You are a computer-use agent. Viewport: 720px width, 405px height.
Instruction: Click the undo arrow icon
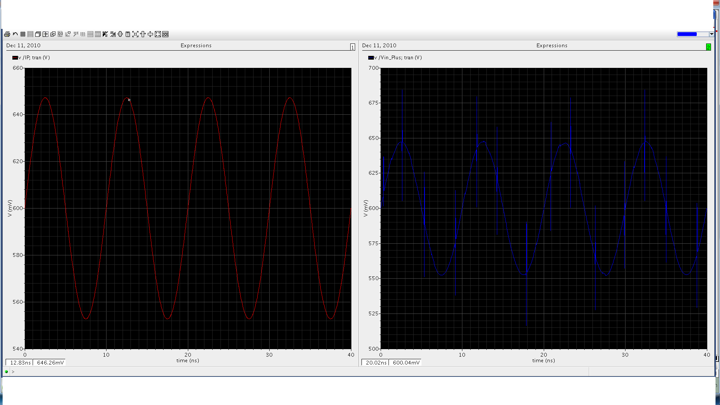15,34
